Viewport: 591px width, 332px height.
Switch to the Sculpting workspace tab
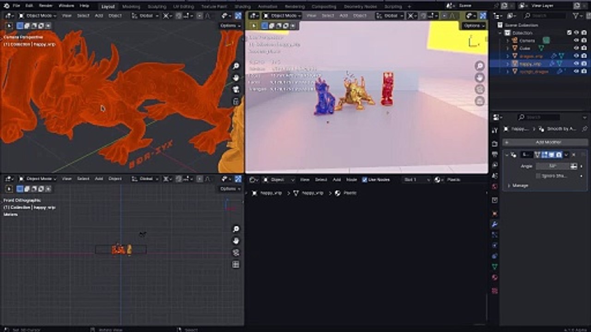click(157, 6)
